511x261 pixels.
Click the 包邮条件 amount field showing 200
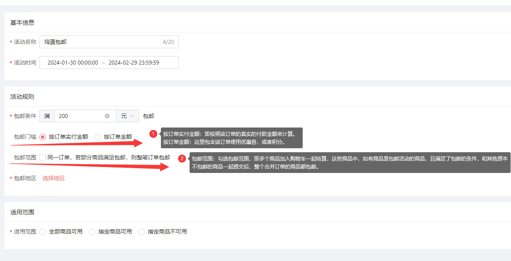point(80,116)
